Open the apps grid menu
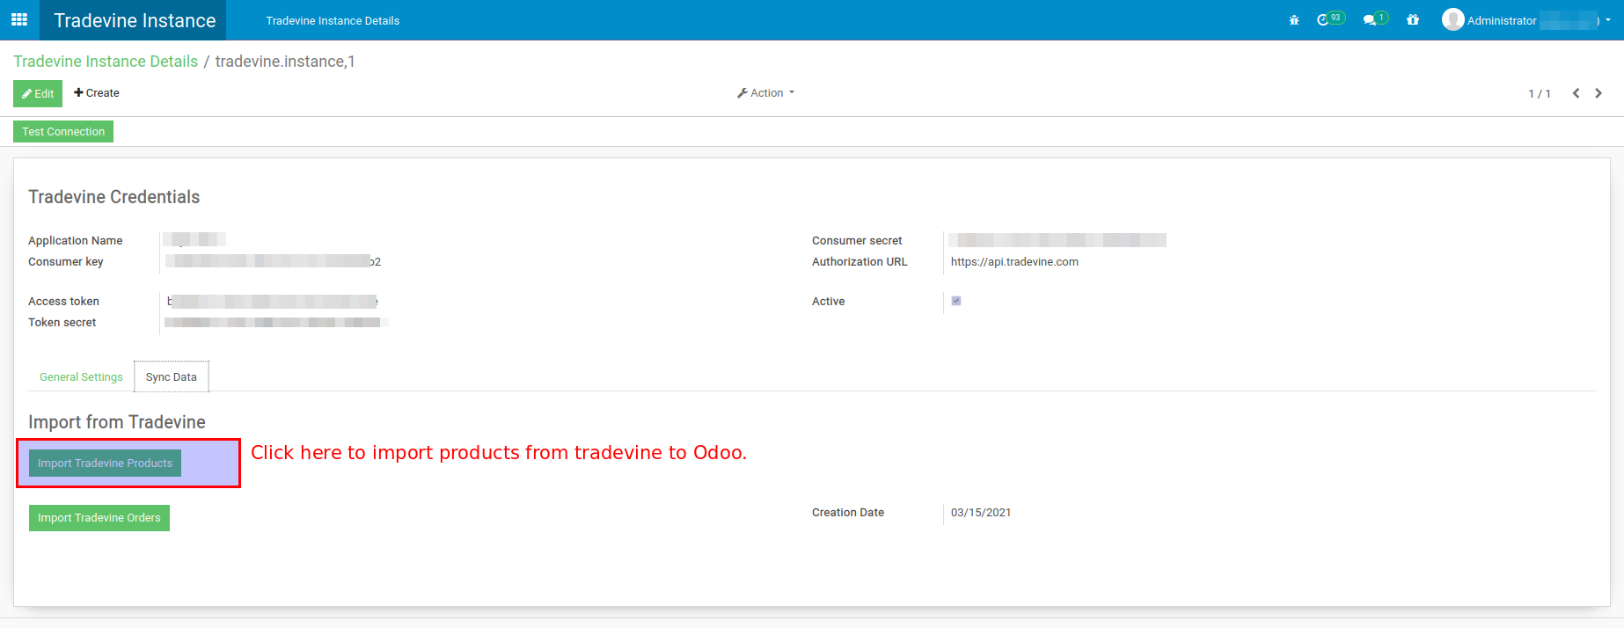This screenshot has height=628, width=1624. [x=19, y=19]
